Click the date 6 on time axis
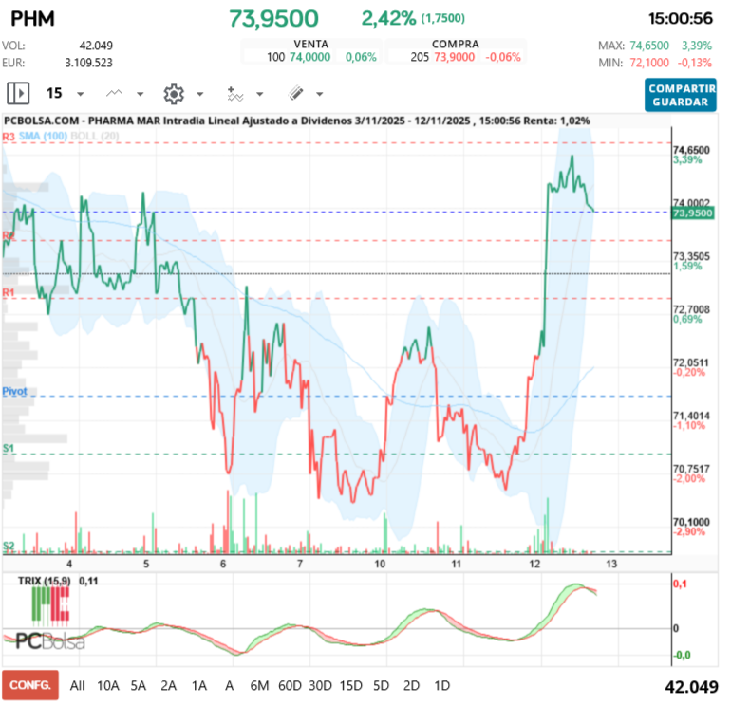This screenshot has width=731, height=705. coord(223,564)
